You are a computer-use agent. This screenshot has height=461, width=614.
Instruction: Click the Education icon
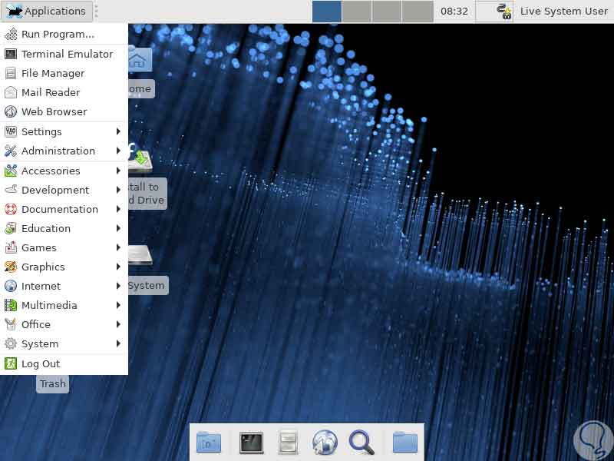(x=11, y=228)
